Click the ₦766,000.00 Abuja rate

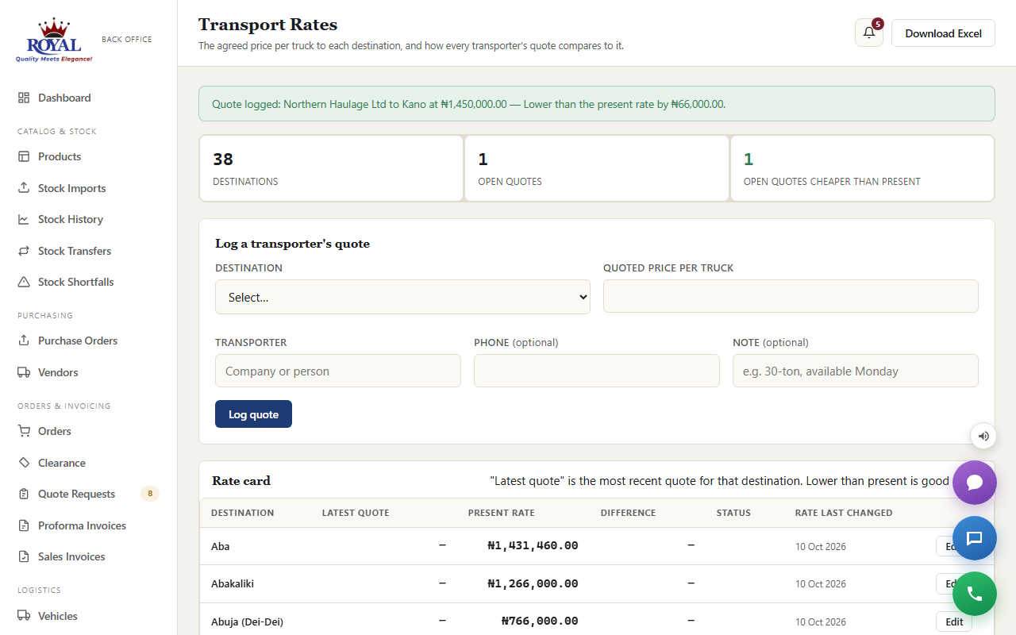click(540, 621)
